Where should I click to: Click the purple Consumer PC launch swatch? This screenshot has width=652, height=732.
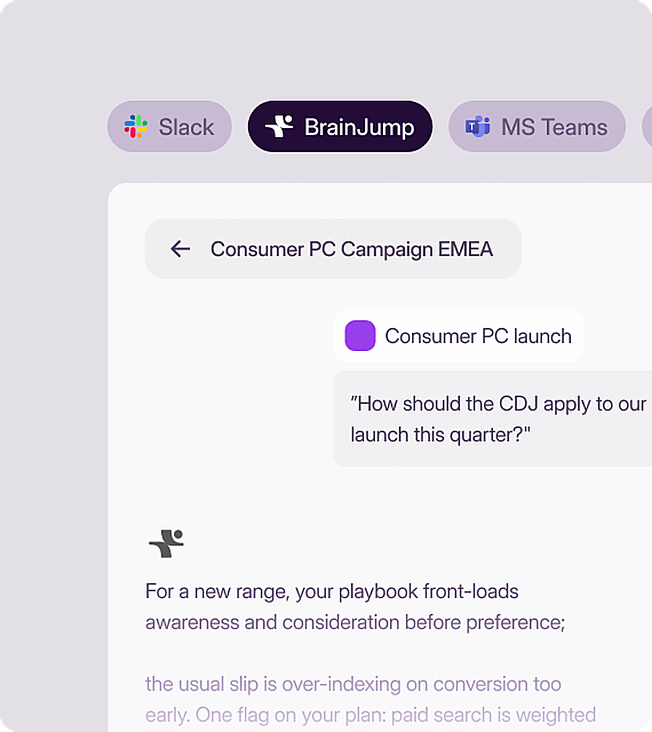click(360, 336)
